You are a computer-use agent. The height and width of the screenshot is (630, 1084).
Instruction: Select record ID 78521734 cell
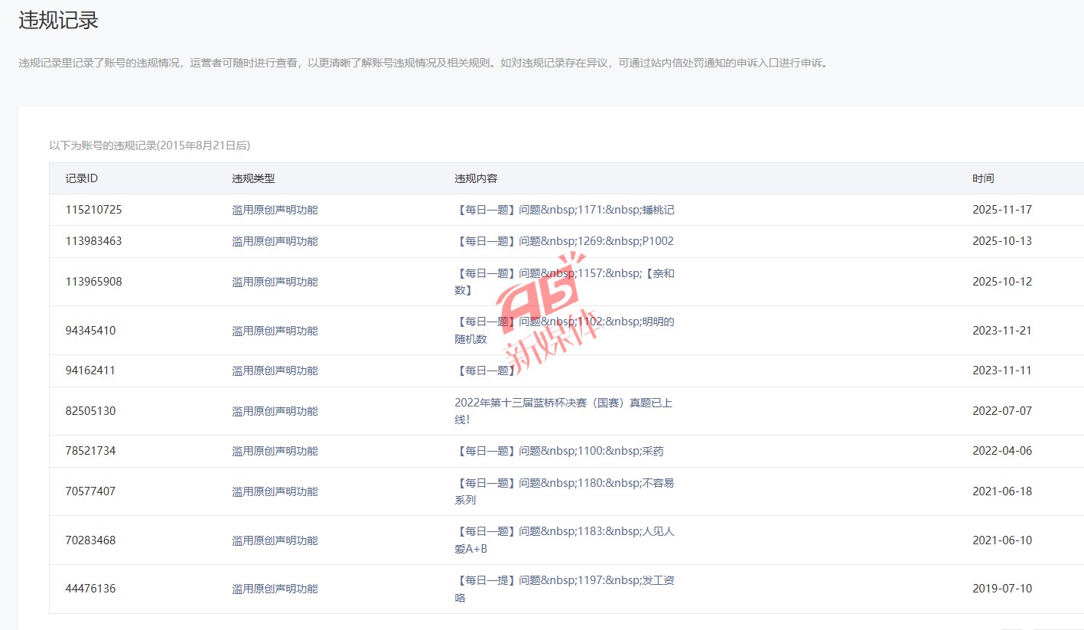click(90, 451)
